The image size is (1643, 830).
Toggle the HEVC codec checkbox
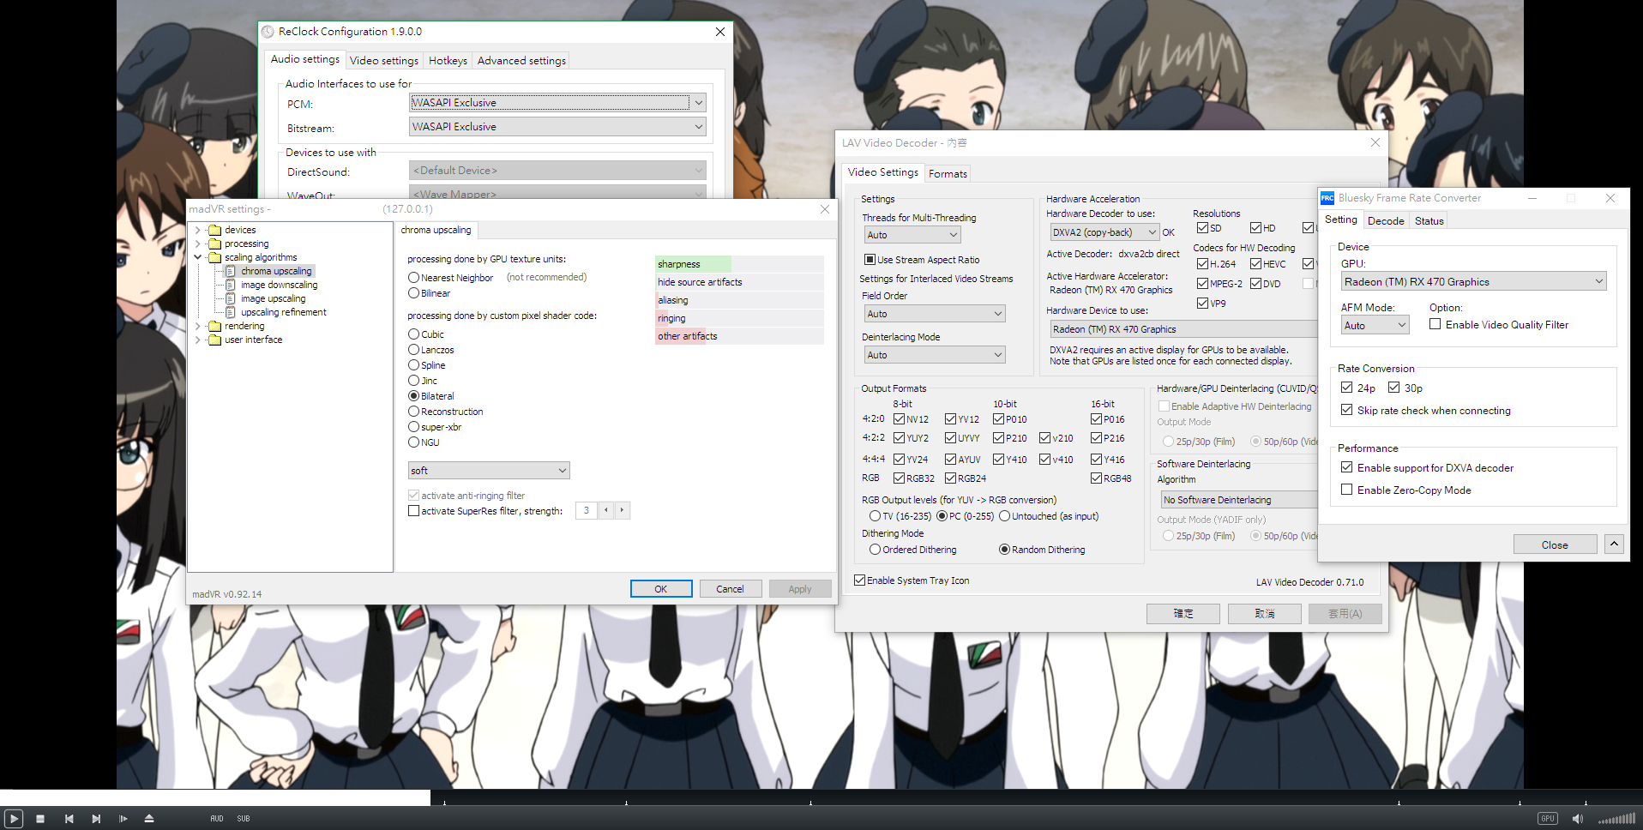[x=1255, y=264]
